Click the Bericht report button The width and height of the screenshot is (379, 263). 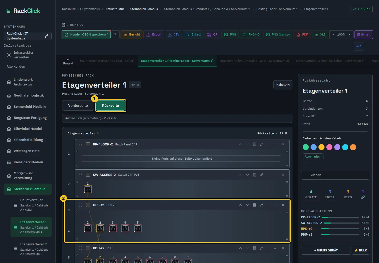click(x=132, y=34)
